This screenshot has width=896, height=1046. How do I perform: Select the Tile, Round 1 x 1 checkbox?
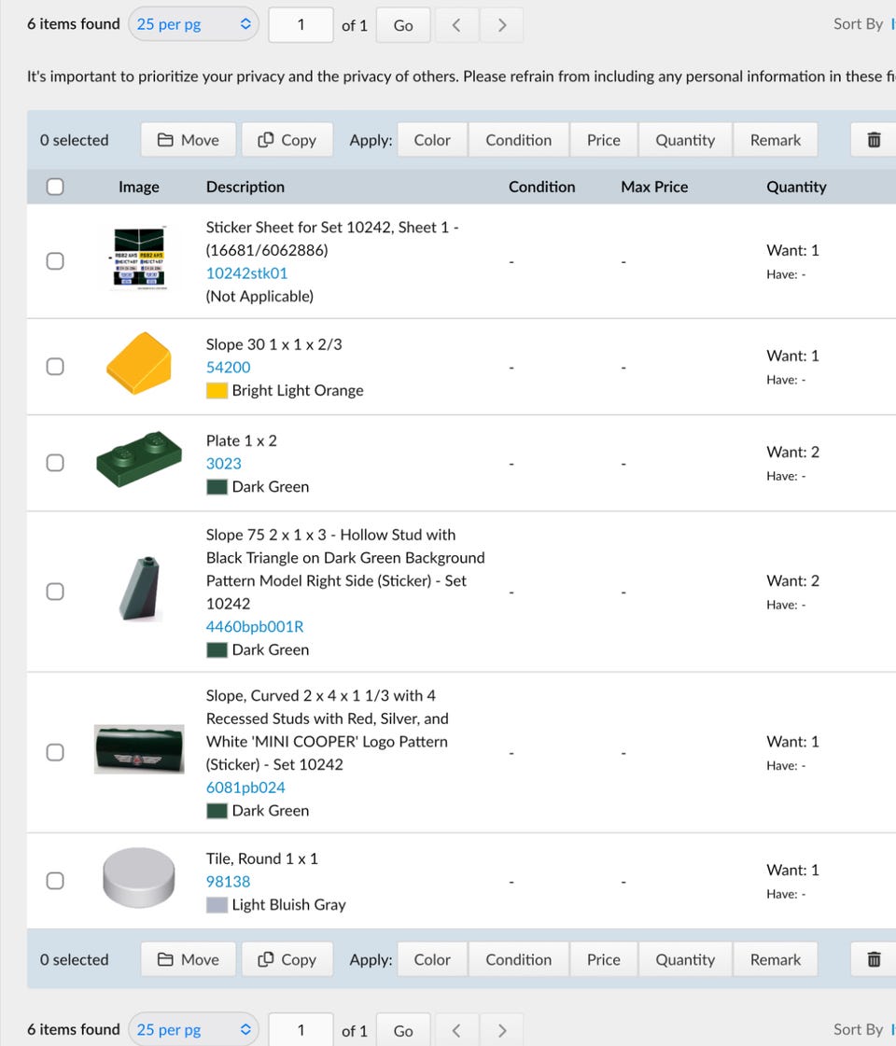(55, 881)
